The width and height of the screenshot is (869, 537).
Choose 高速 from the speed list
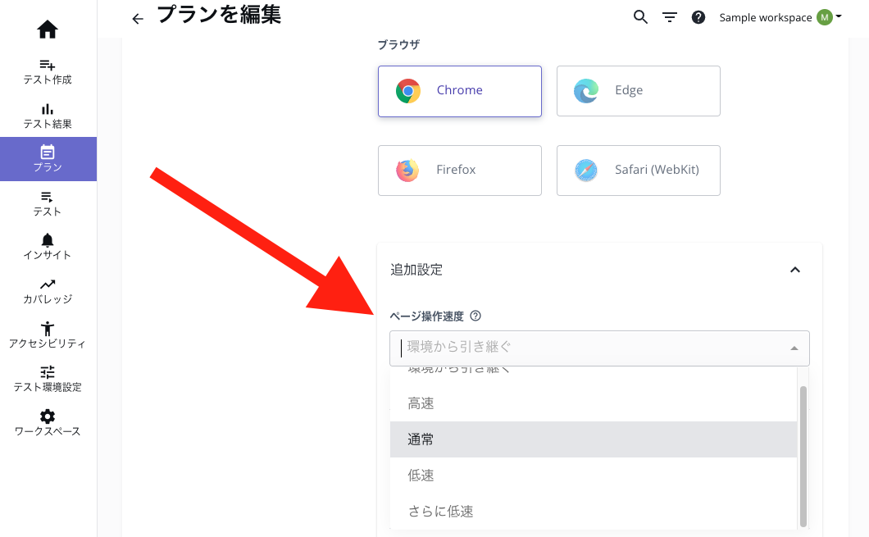click(x=594, y=403)
